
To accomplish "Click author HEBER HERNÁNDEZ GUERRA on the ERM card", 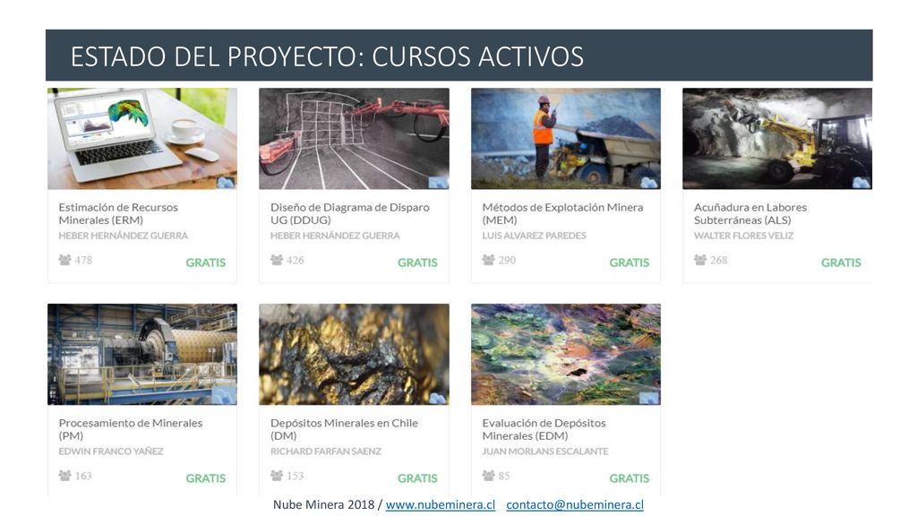I will pos(124,236).
